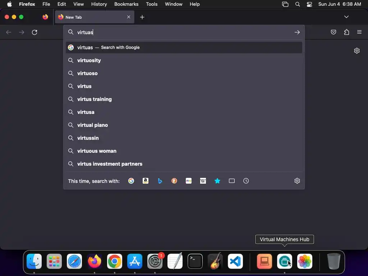Open Firefox View pinned icon
Screen dimensions: 368x276
[x=45, y=17]
